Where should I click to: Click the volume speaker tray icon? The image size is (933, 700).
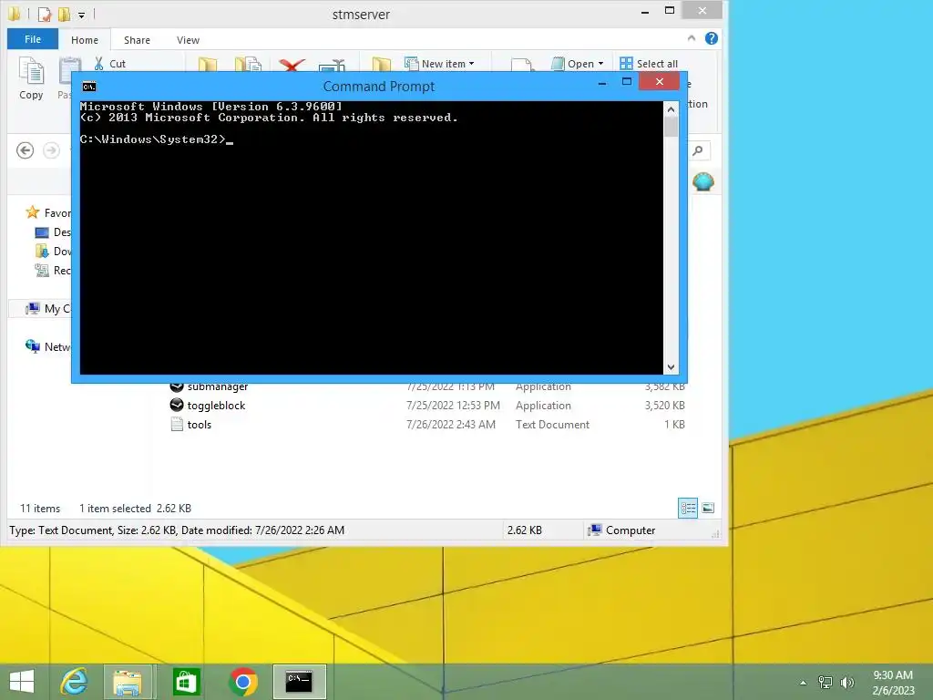(x=846, y=682)
